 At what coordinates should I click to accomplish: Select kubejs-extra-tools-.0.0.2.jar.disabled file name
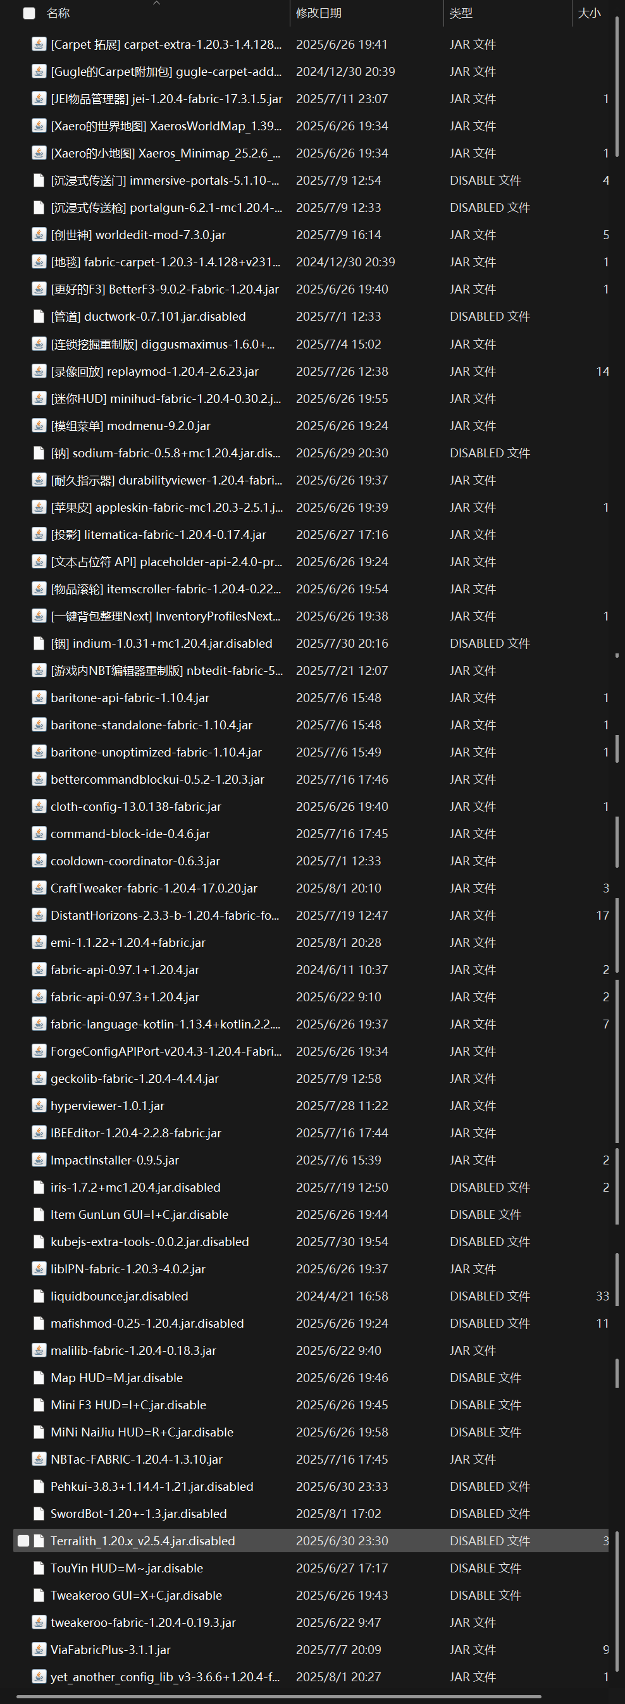pos(150,1242)
